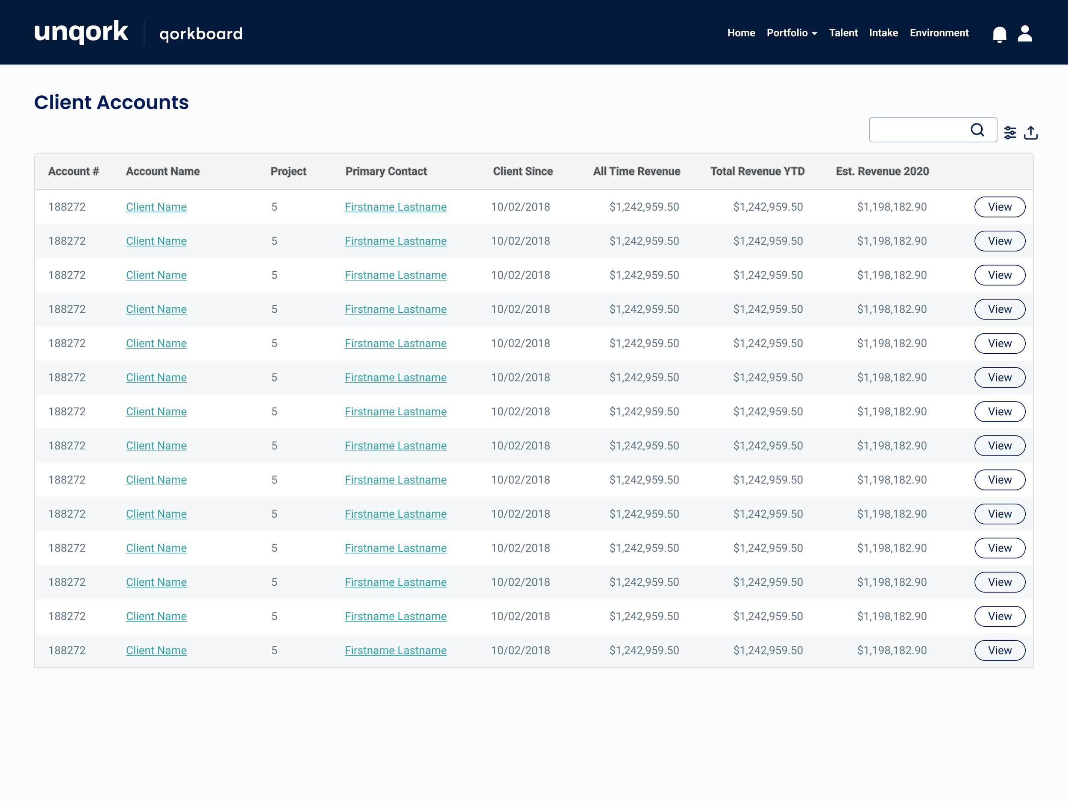The height and width of the screenshot is (801, 1068).
Task: Go to the Home menu item
Action: 741,33
